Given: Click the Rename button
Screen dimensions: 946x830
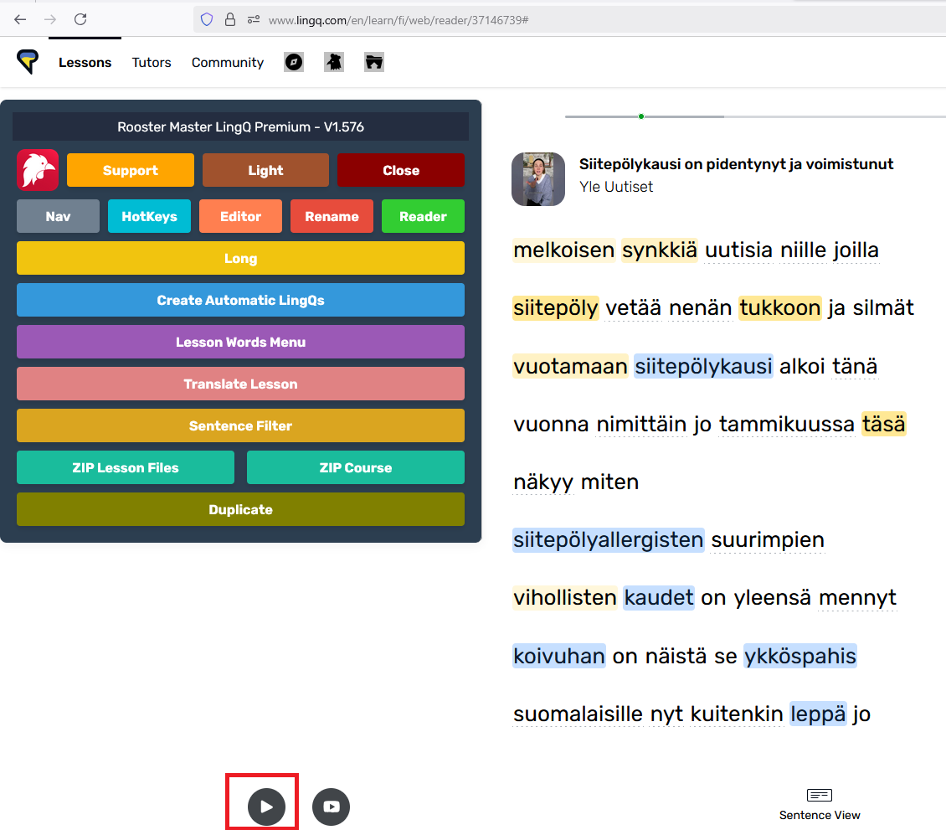Looking at the screenshot, I should 332,216.
